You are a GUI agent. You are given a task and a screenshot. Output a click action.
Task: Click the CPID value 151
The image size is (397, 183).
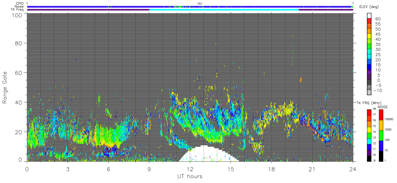tap(199, 4)
